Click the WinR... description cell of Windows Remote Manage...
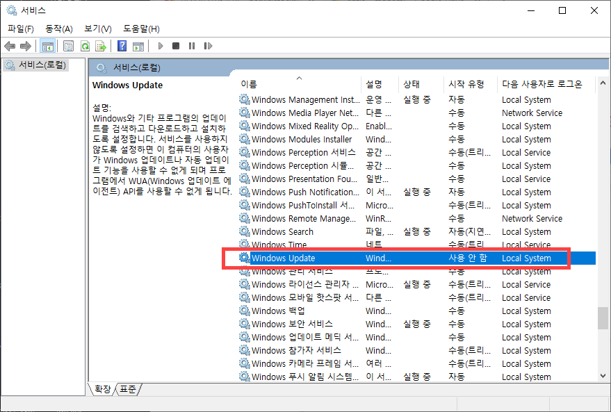 378,219
